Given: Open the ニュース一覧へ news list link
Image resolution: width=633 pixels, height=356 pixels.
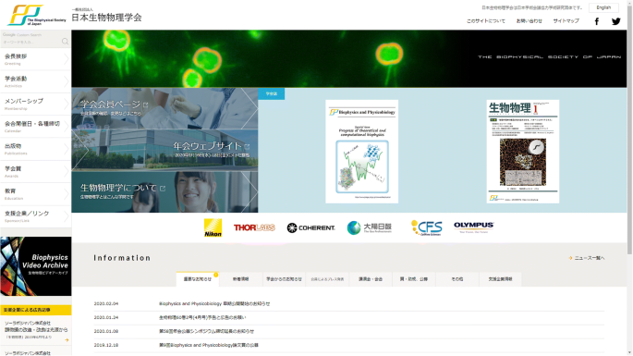Looking at the screenshot, I should point(587,258).
